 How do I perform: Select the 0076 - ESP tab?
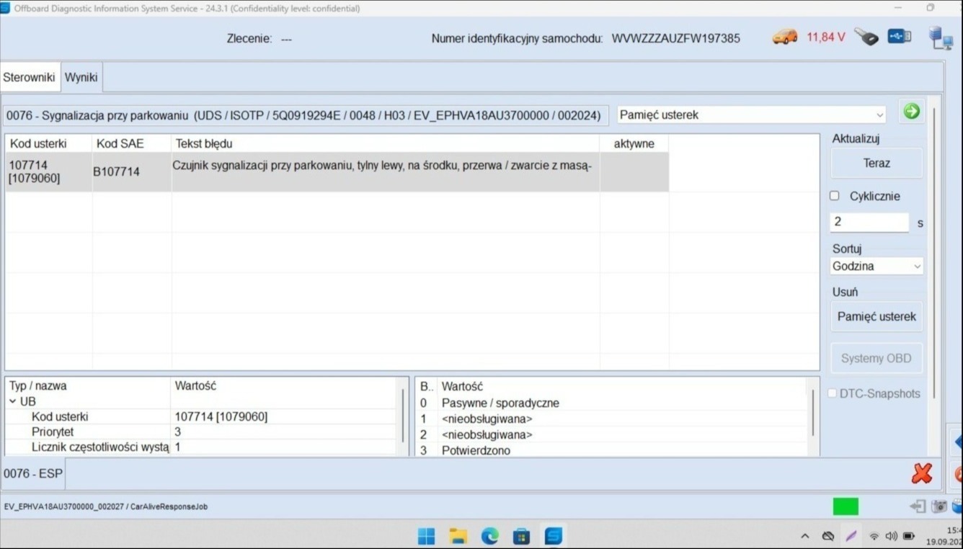32,473
